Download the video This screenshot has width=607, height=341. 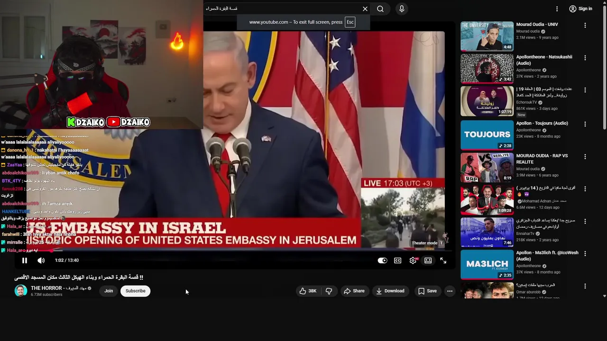coord(390,291)
